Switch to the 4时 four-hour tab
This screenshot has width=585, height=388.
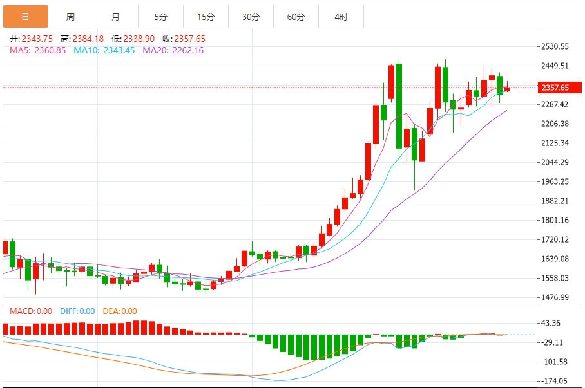point(341,17)
